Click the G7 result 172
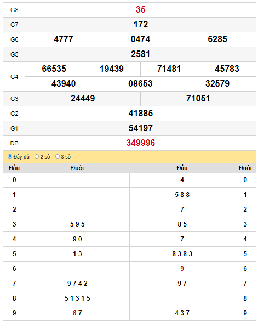This screenshot has width=258, height=322. tap(141, 25)
